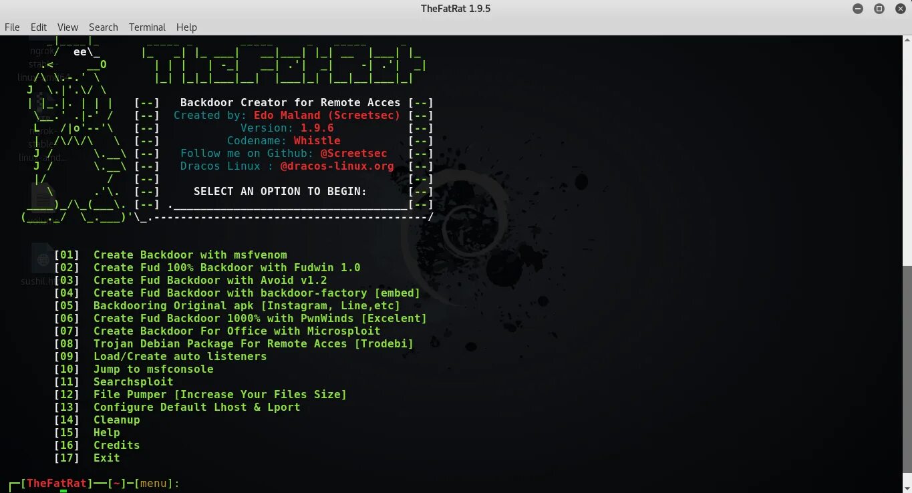Open the Edit menu
The image size is (912, 493).
click(39, 27)
